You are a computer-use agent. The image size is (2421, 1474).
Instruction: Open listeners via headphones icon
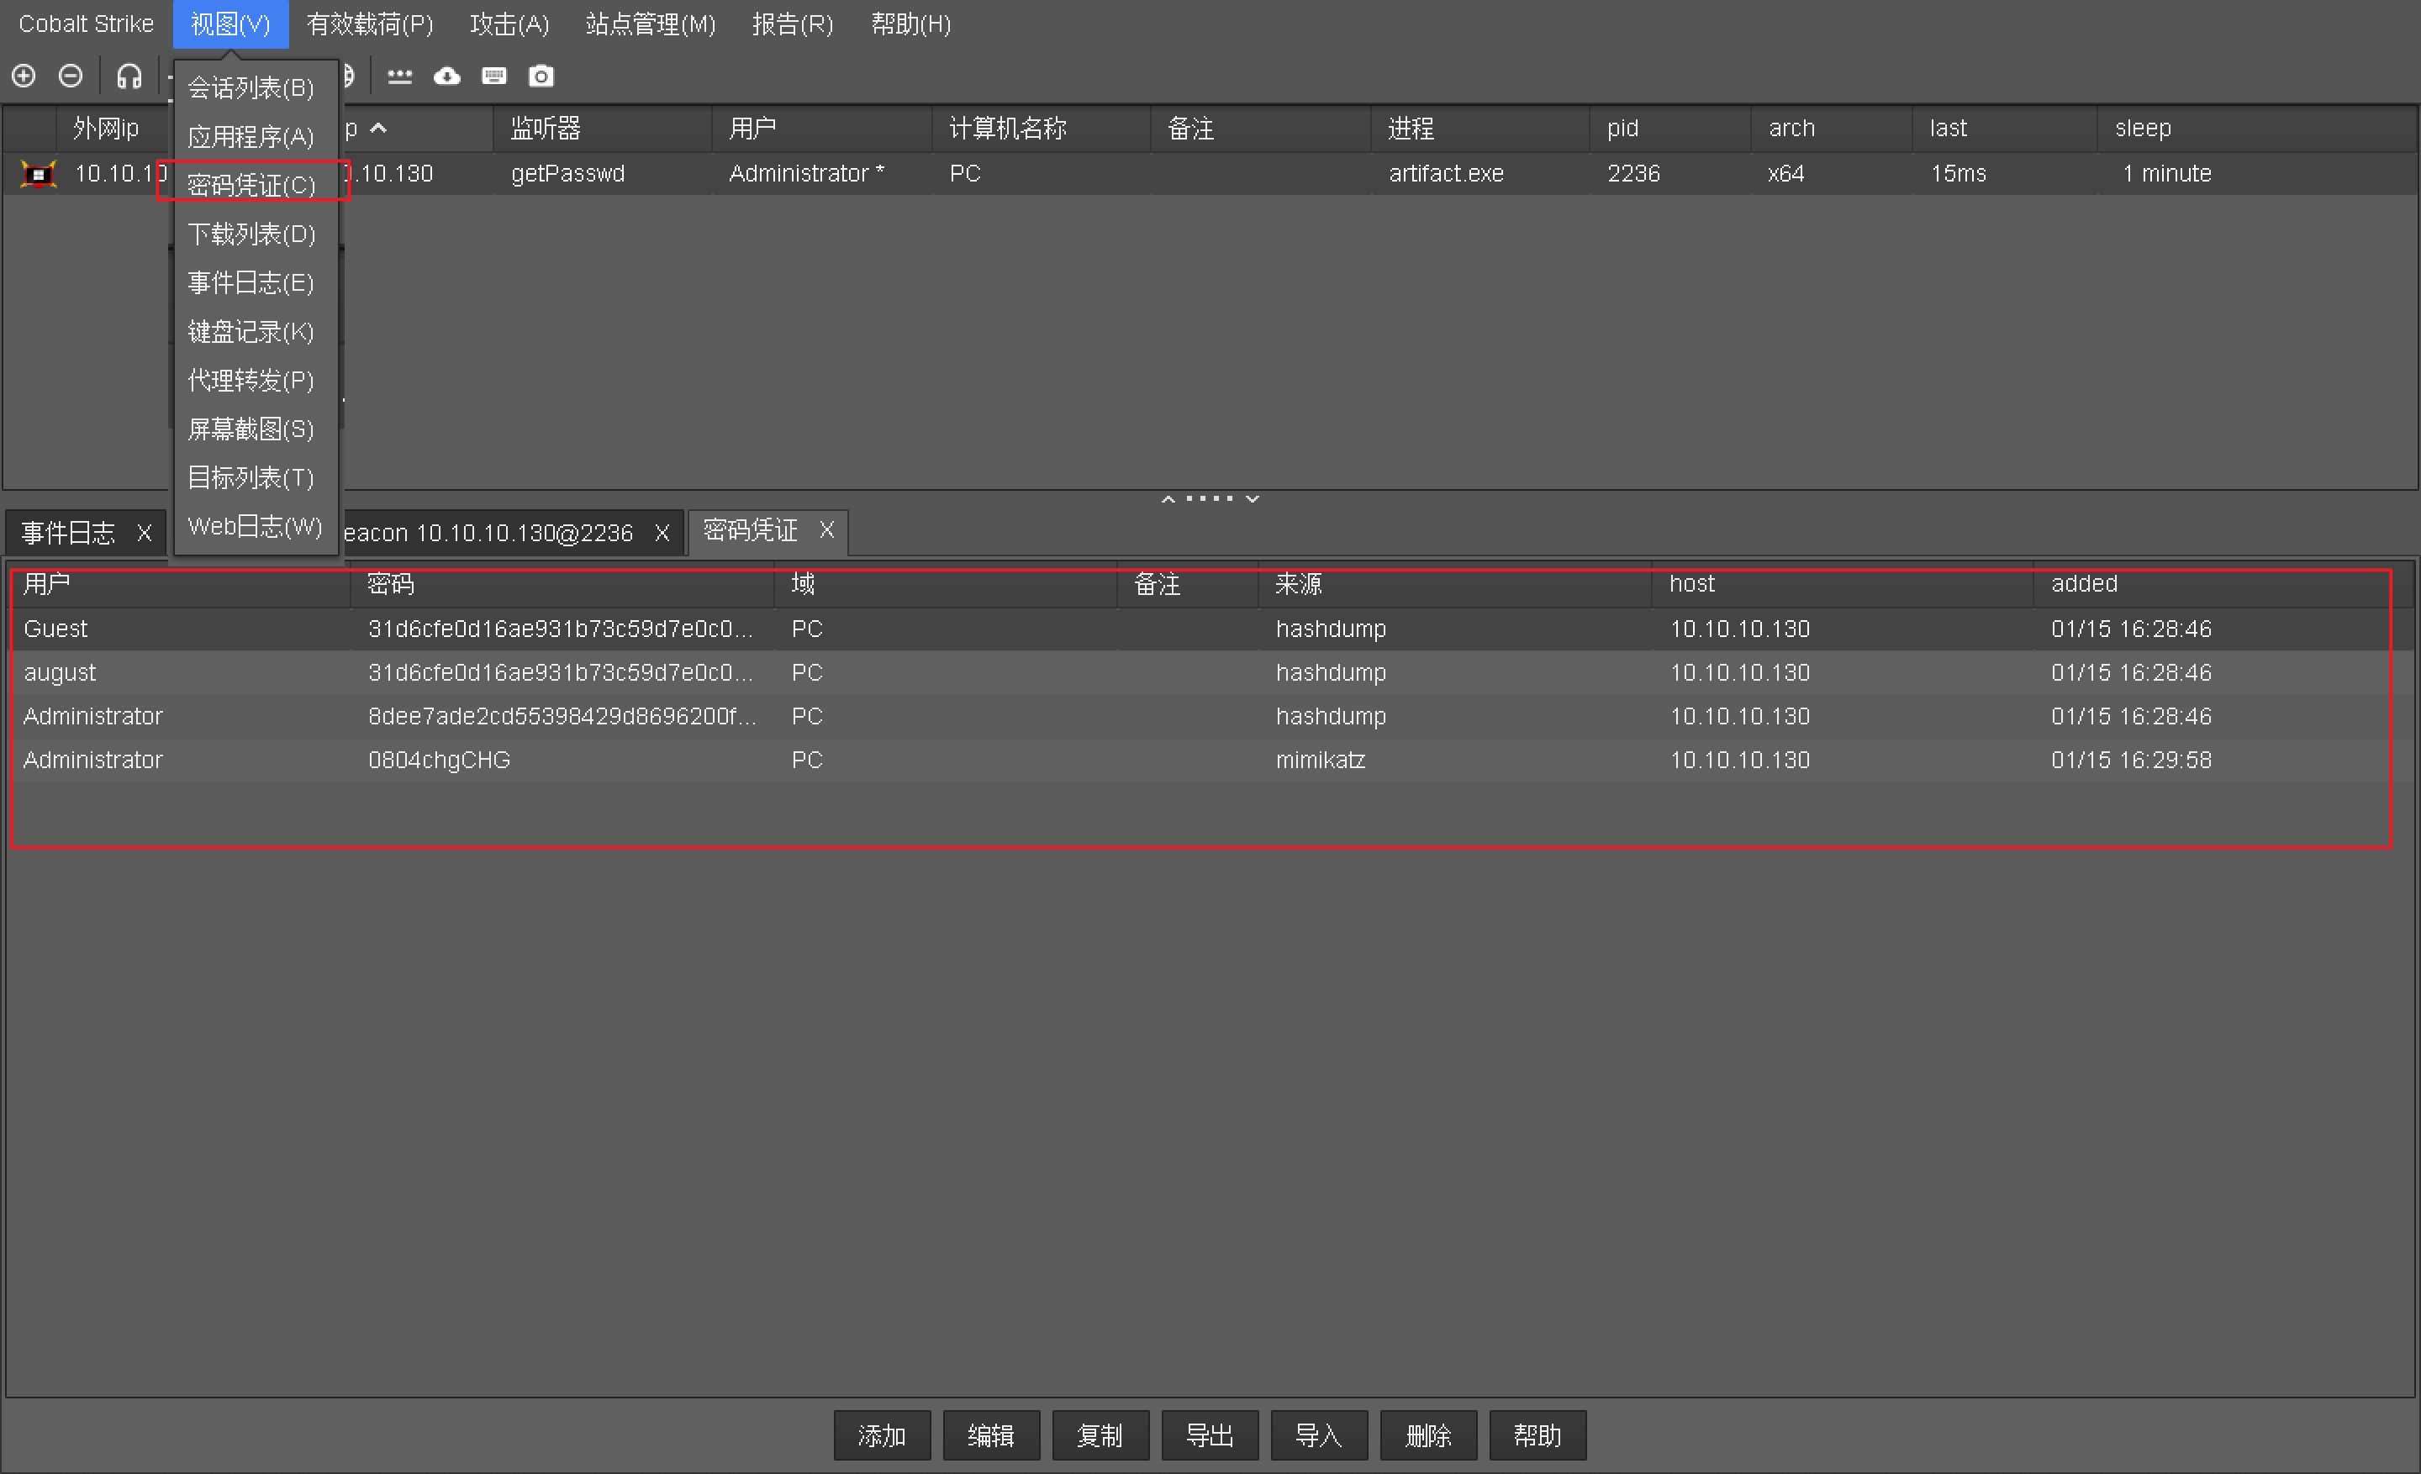129,76
